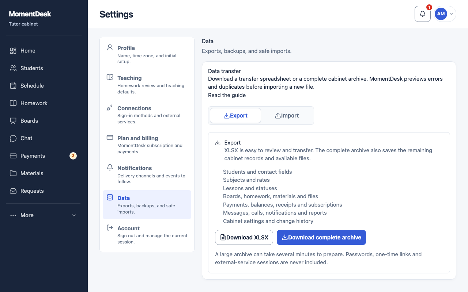Click "Cabinet settings and change history" text
Screen dimensions: 468x292
coord(268,221)
